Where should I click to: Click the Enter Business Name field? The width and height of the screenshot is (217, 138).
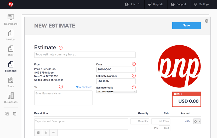(63, 98)
